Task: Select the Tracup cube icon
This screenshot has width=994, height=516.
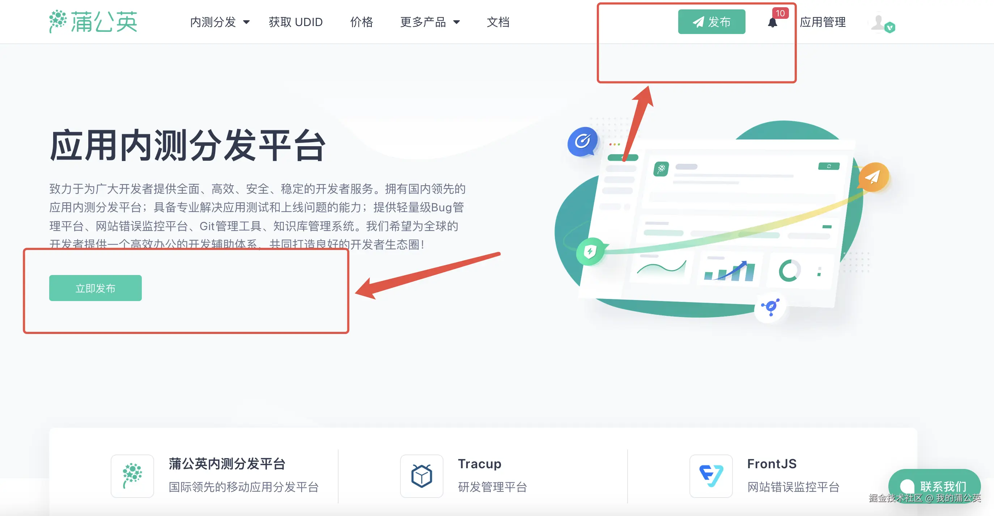Action: 421,476
